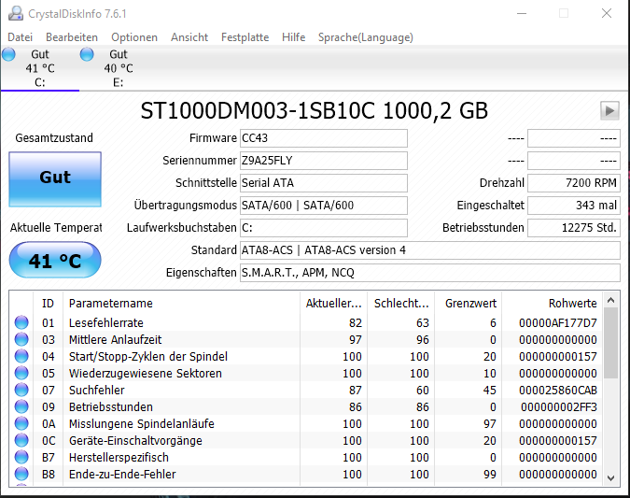Click ID cell 0A
Screen dimensions: 630x498
[x=49, y=424]
